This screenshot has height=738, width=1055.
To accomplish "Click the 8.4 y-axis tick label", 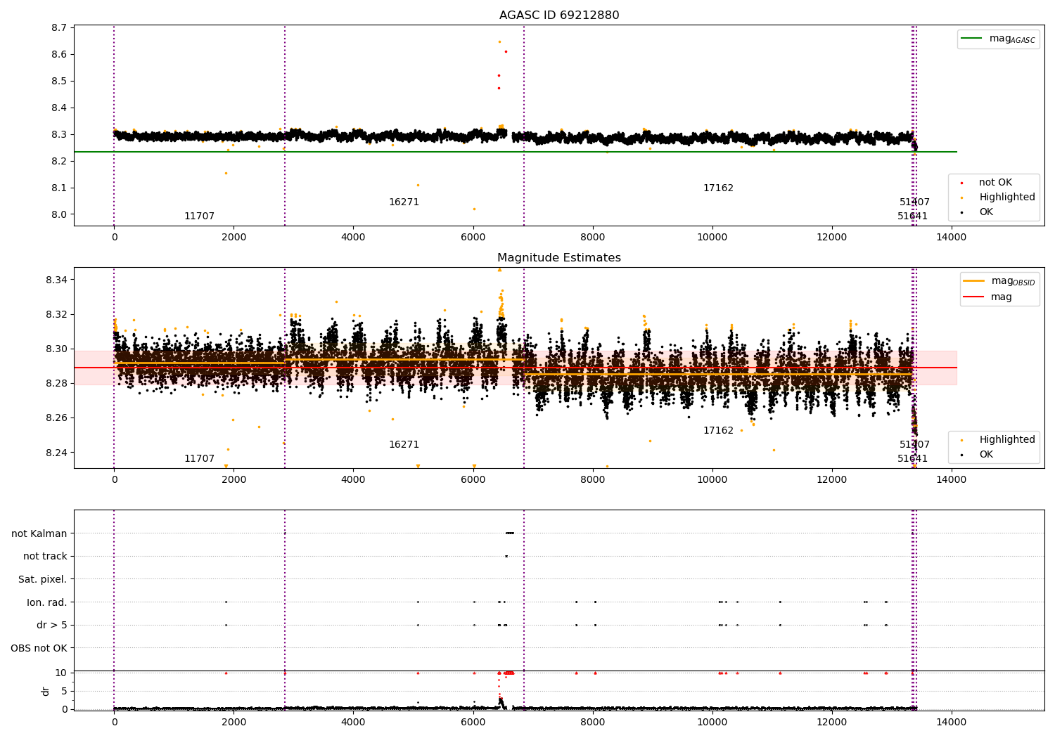I will tap(59, 108).
